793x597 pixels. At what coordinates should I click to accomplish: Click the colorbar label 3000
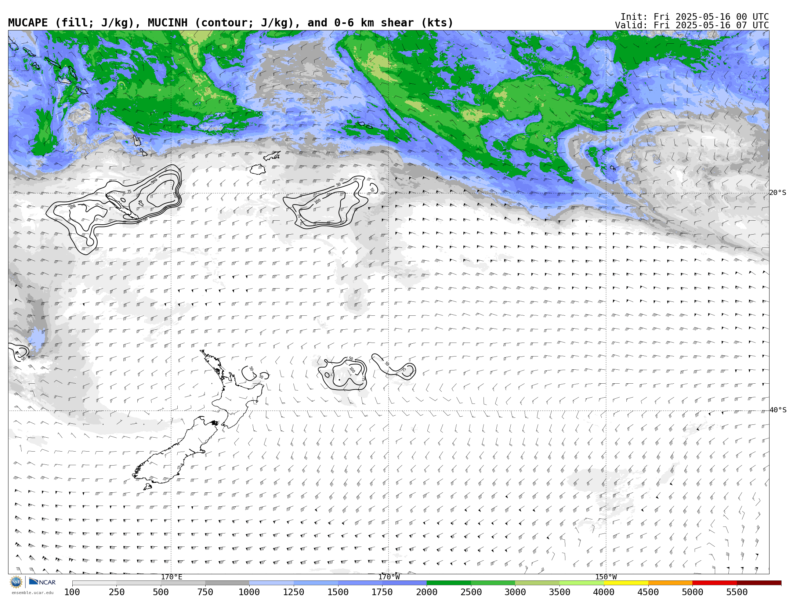[515, 592]
